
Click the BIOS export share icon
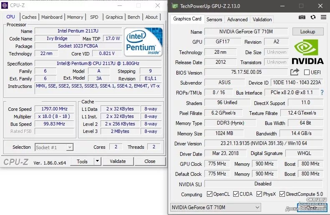[295, 72]
